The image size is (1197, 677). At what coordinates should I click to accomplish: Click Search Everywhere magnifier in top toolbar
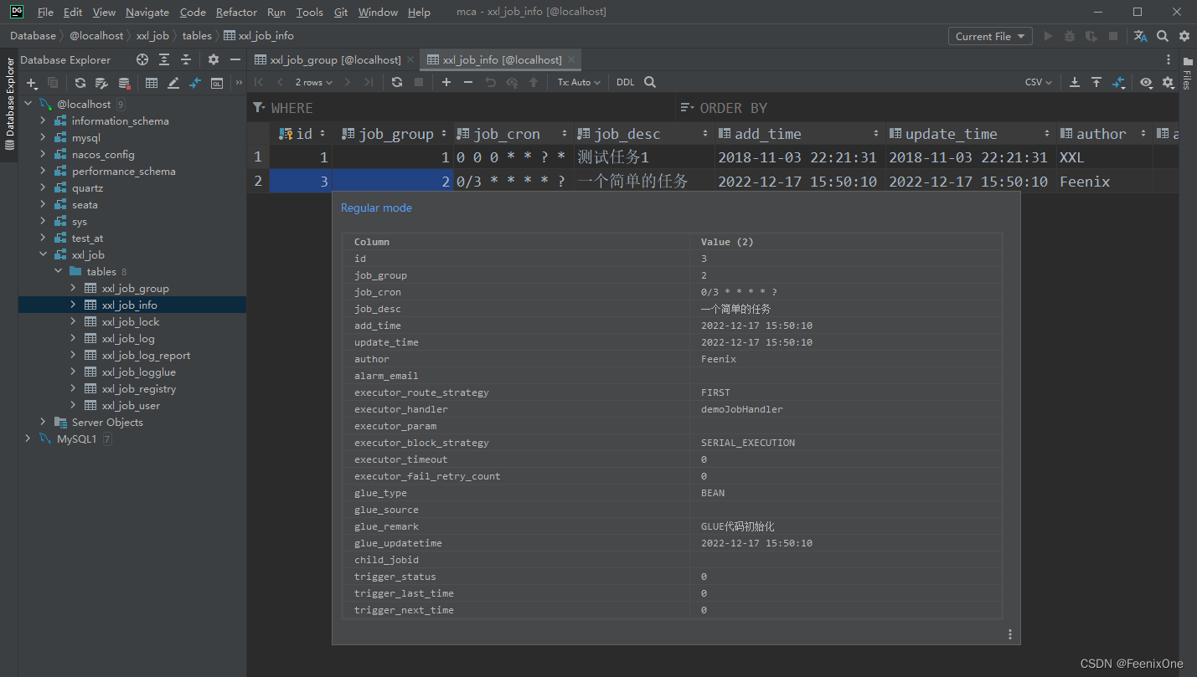pyautogui.click(x=1163, y=36)
